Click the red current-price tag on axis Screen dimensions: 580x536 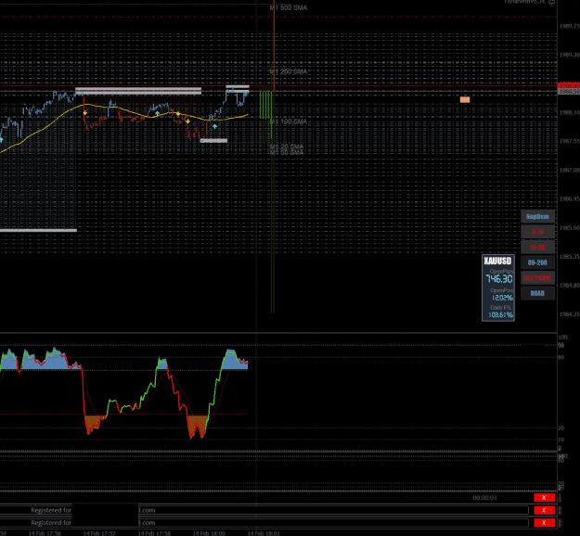(x=569, y=85)
